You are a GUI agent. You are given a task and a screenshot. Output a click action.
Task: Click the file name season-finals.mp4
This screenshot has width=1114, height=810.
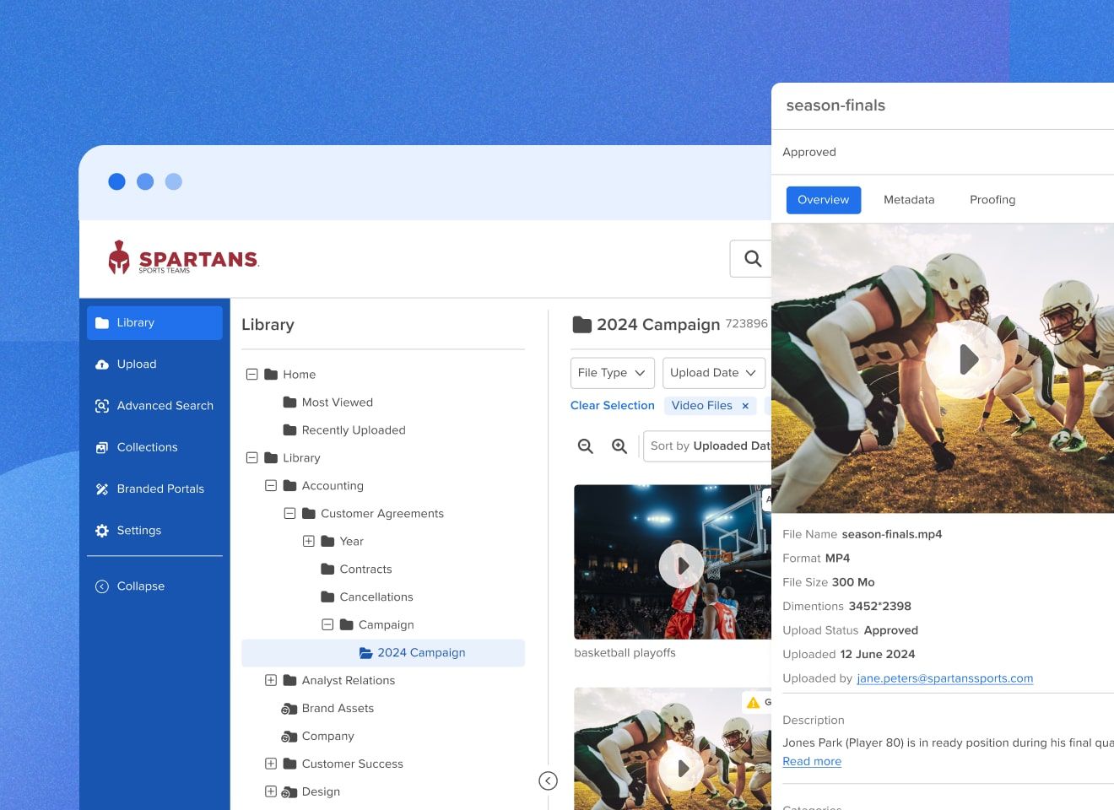892,534
